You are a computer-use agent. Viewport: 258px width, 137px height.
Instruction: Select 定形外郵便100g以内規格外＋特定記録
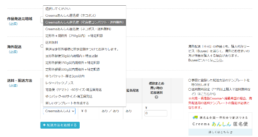85,69
